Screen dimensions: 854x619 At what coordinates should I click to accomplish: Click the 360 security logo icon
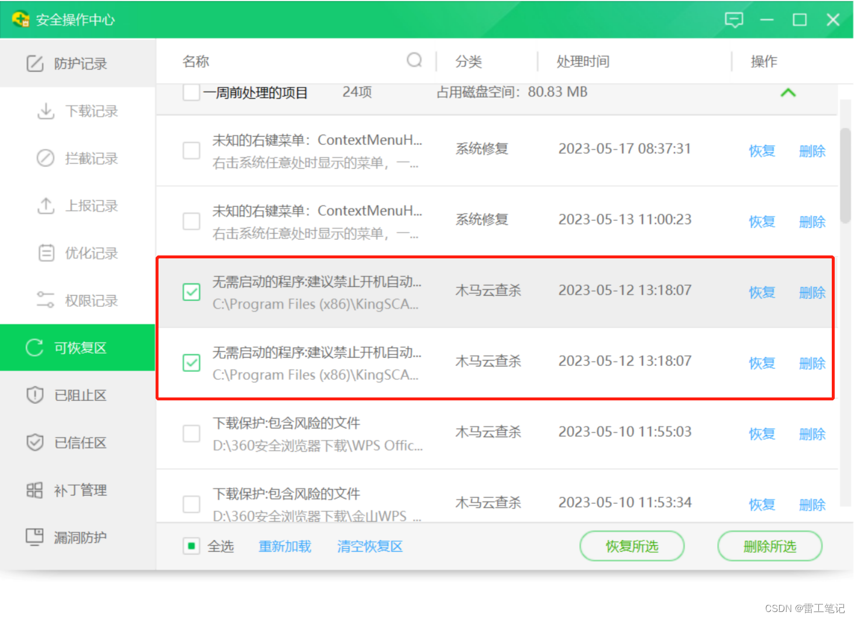pyautogui.click(x=20, y=19)
